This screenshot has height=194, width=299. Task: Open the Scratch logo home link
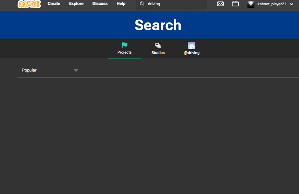[x=29, y=4]
